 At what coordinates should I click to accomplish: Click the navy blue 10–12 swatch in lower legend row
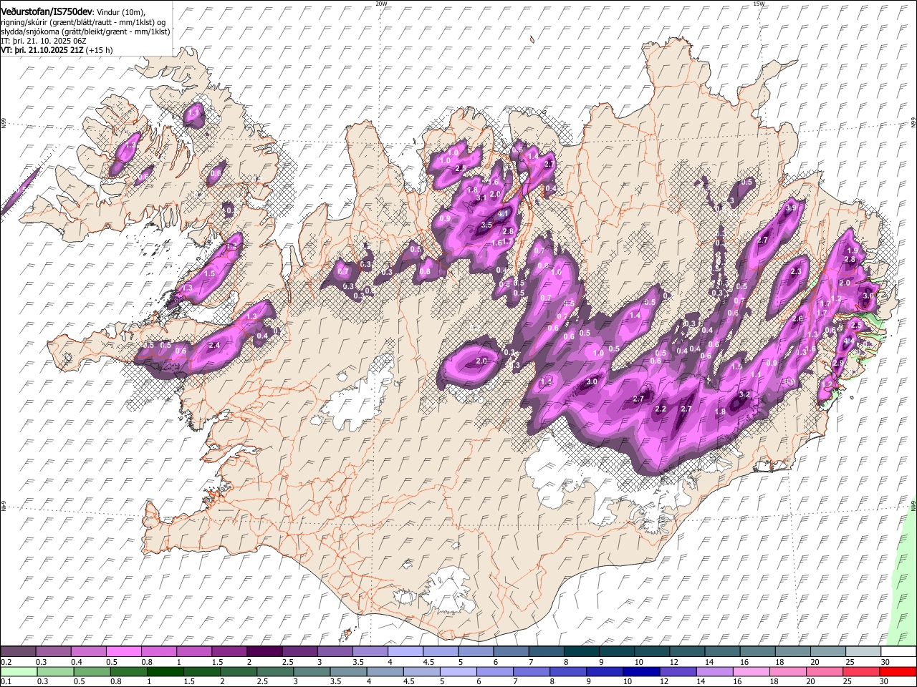(x=641, y=671)
